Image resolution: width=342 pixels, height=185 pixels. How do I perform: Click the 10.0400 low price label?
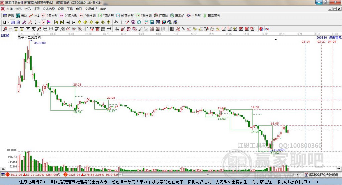[280, 150]
